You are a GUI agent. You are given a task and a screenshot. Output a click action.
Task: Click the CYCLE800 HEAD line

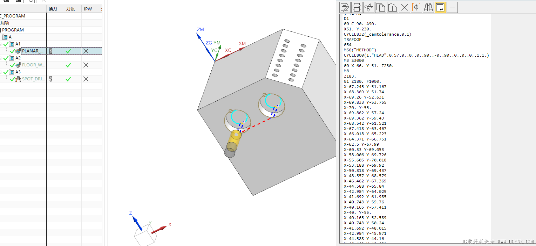416,55
